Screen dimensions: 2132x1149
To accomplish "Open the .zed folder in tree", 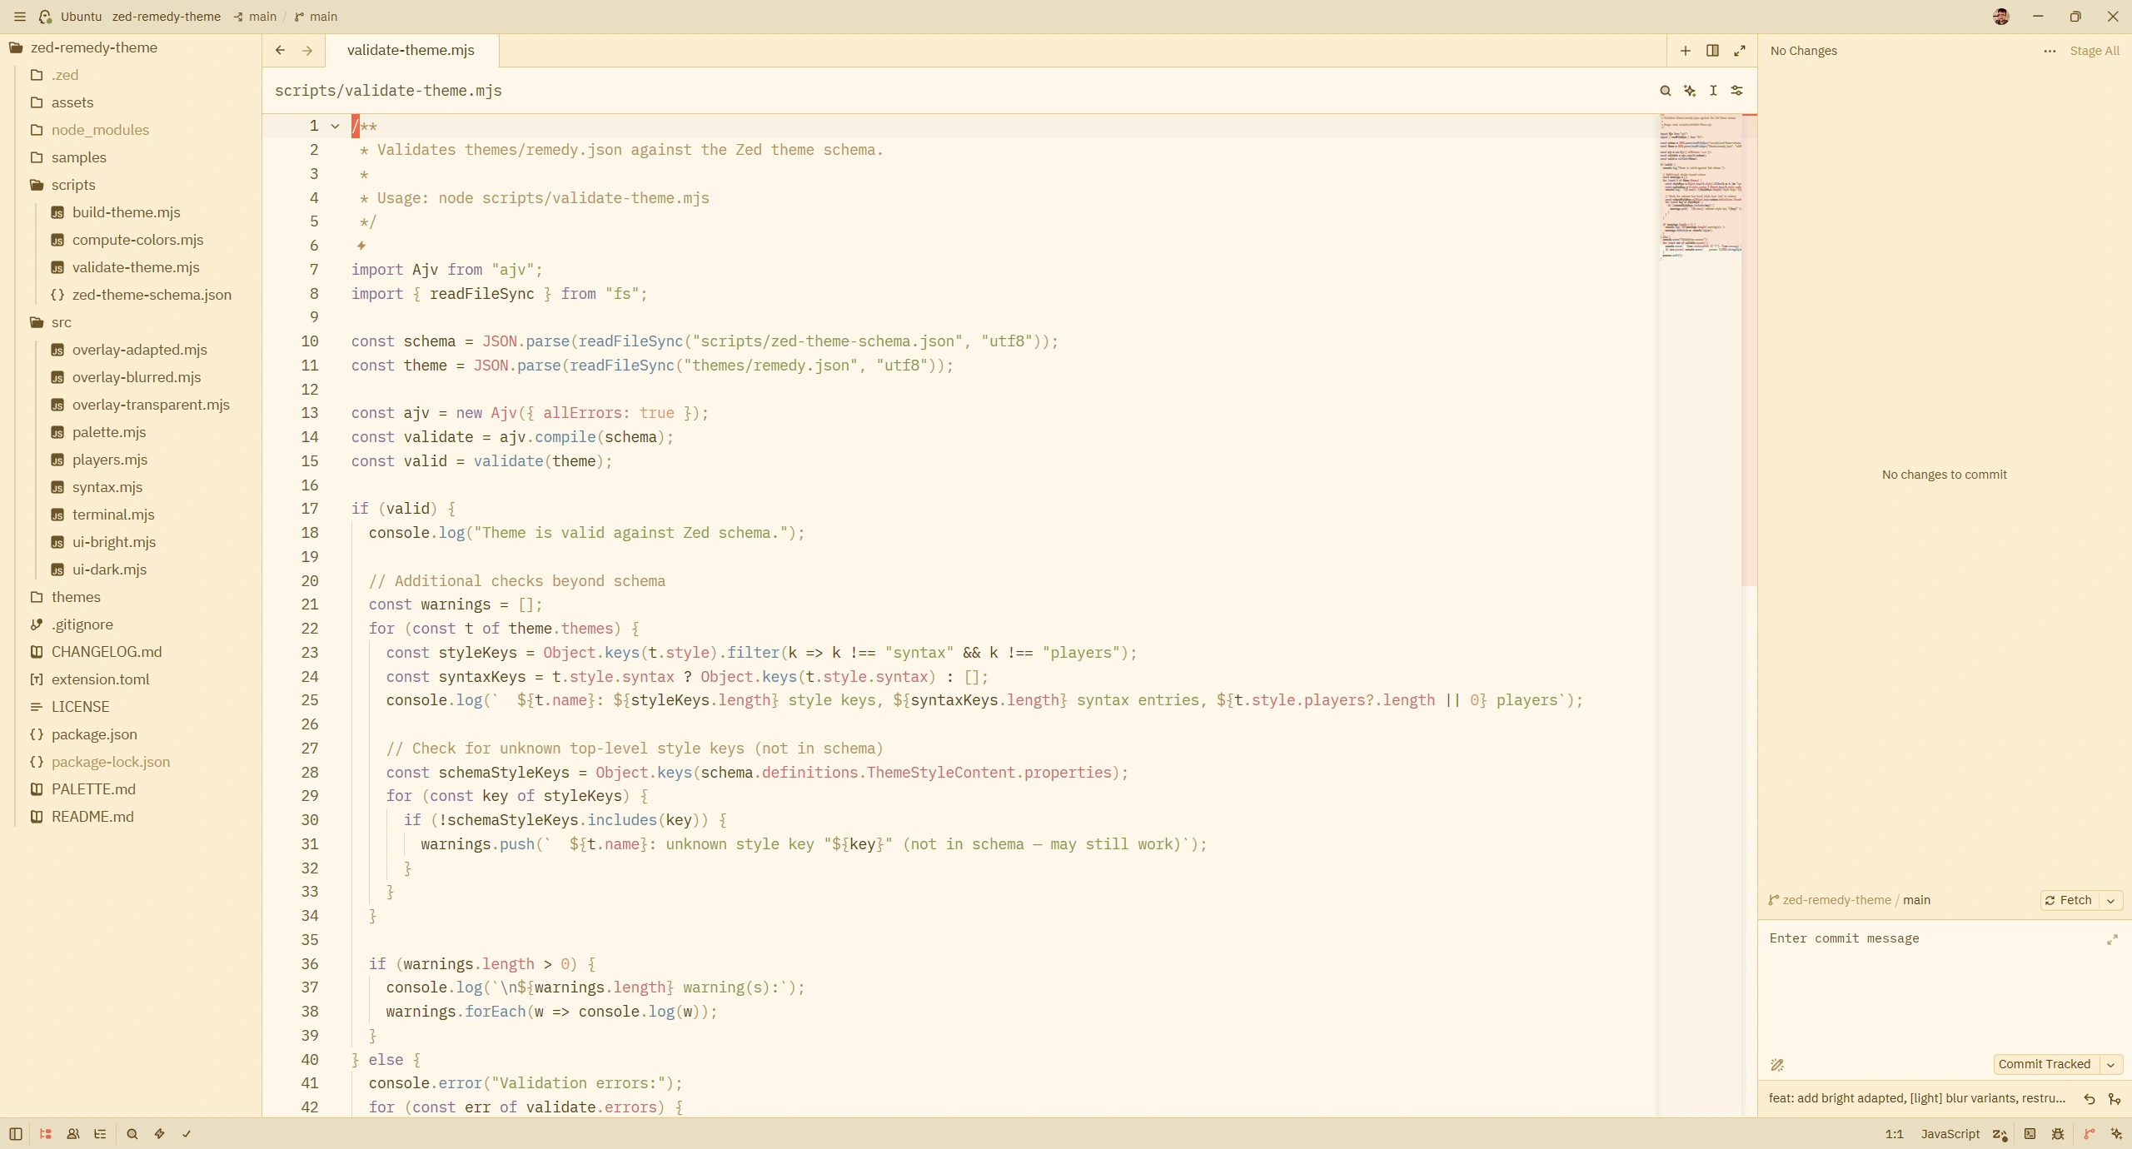I will point(131,75).
